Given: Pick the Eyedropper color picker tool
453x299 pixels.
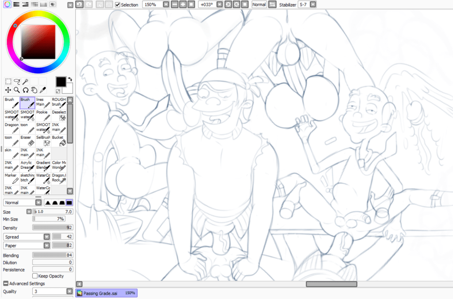Looking at the screenshot, I should tap(43, 90).
